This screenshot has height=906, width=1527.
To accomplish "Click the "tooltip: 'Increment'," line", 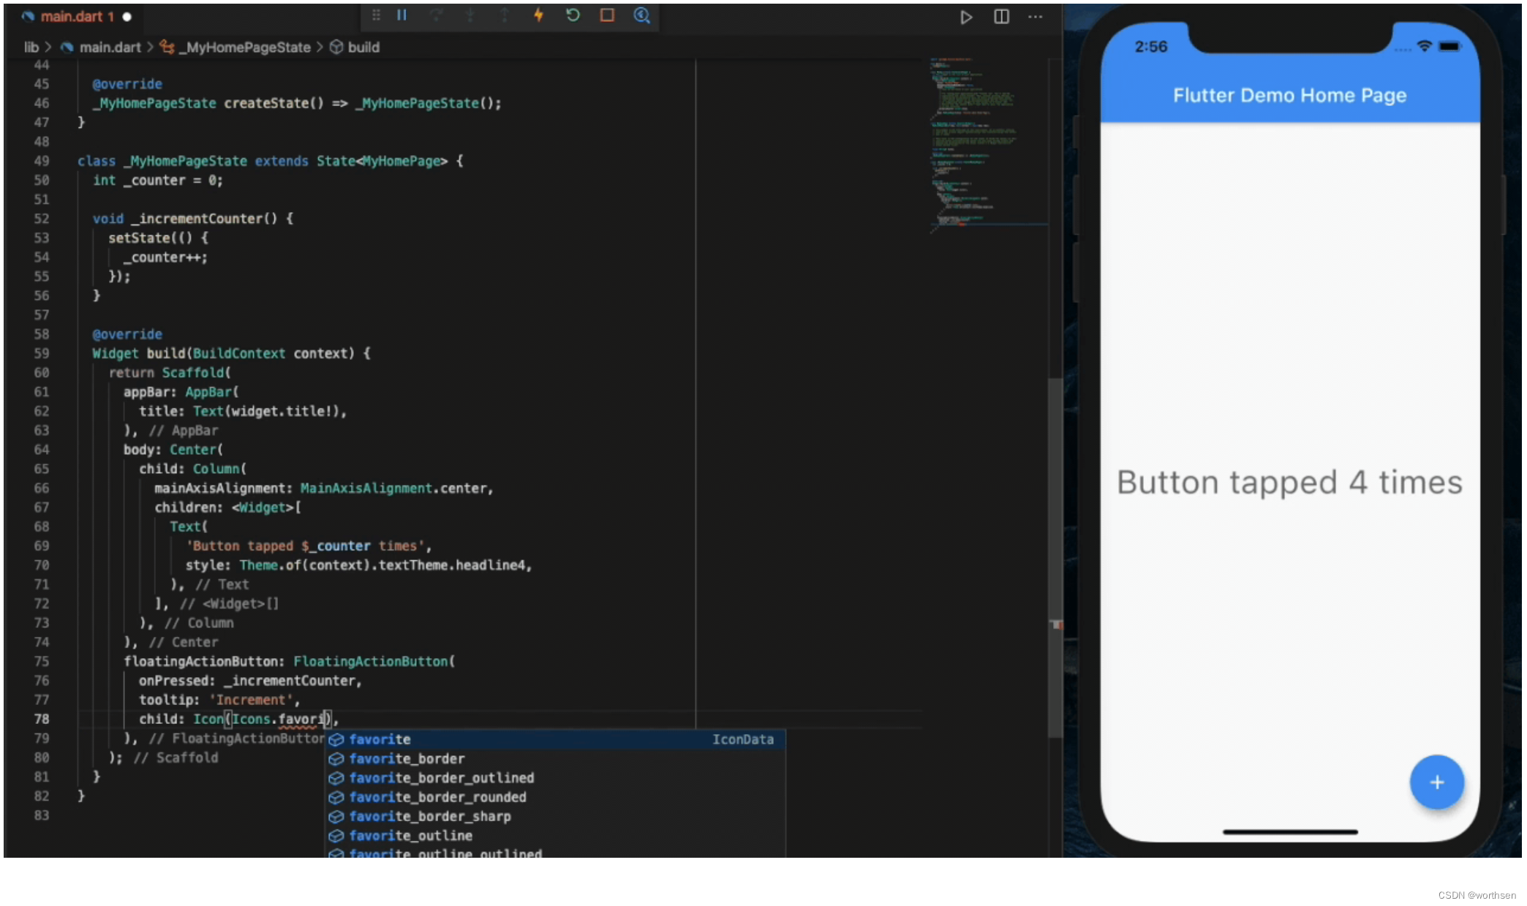I will [x=219, y=700].
